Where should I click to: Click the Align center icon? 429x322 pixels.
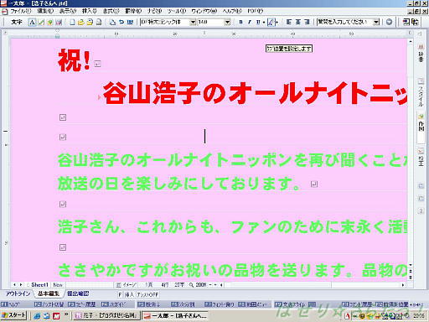coord(298,22)
